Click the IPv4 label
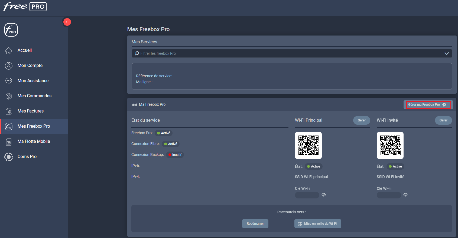Screen dimensions: 458x238 136,176
